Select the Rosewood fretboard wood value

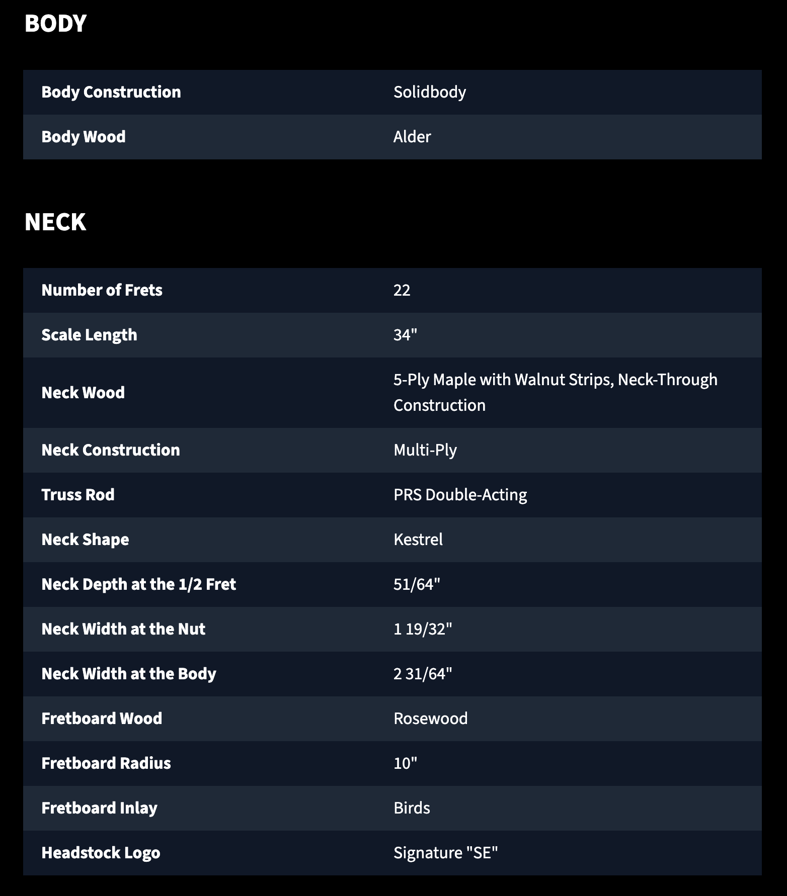point(431,719)
